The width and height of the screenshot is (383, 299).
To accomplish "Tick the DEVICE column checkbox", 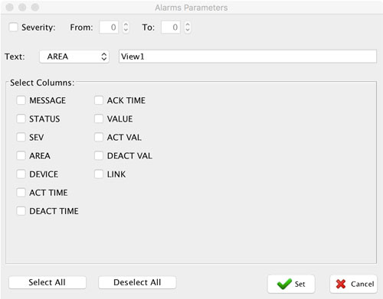I will click(x=21, y=174).
